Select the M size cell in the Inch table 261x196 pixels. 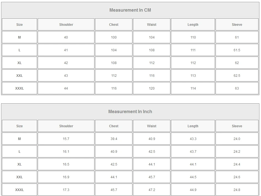(19, 139)
